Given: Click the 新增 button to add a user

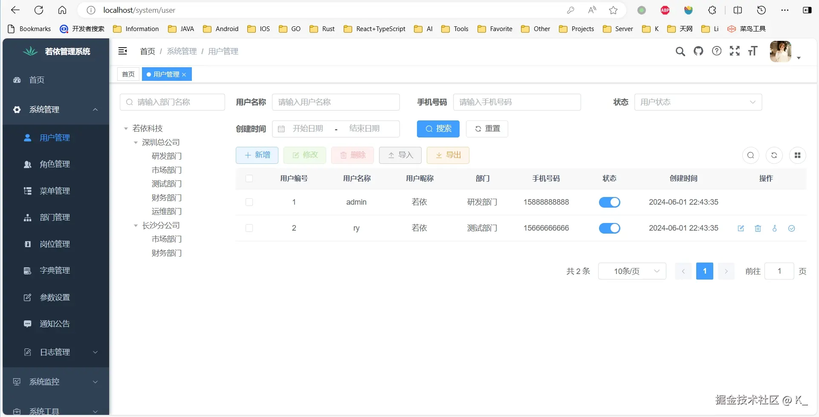Looking at the screenshot, I should 257,155.
